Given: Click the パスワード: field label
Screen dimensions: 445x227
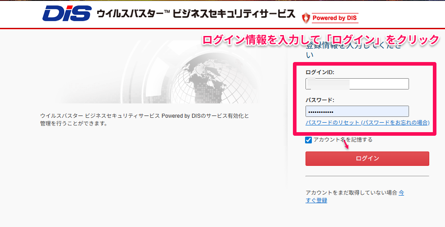Looking at the screenshot, I should click(320, 100).
